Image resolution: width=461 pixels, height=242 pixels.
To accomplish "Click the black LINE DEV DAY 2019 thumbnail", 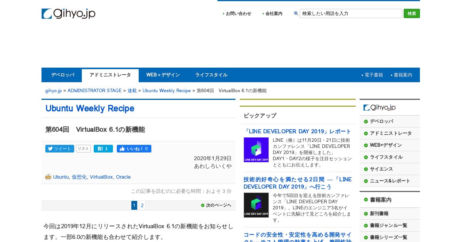I will 256,205.
